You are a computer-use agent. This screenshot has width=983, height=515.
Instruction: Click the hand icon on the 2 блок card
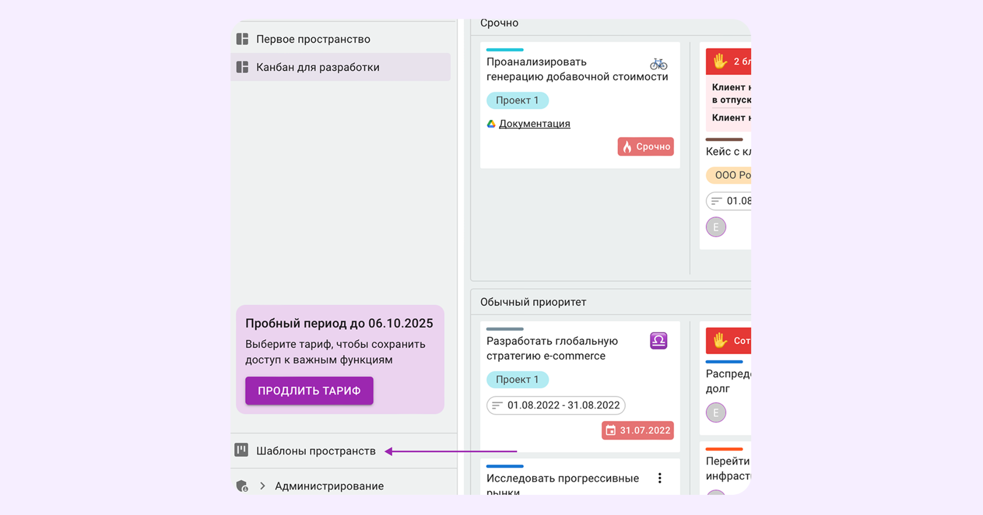(x=719, y=61)
